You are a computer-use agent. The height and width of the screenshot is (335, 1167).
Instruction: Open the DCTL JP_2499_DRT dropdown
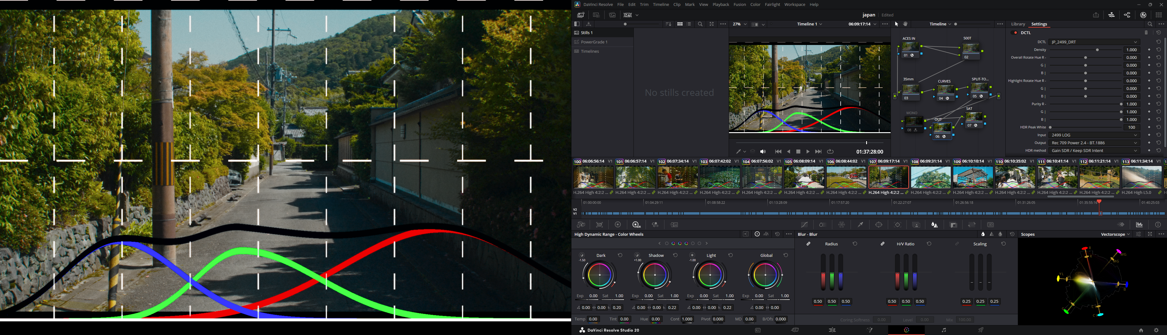click(x=1094, y=42)
